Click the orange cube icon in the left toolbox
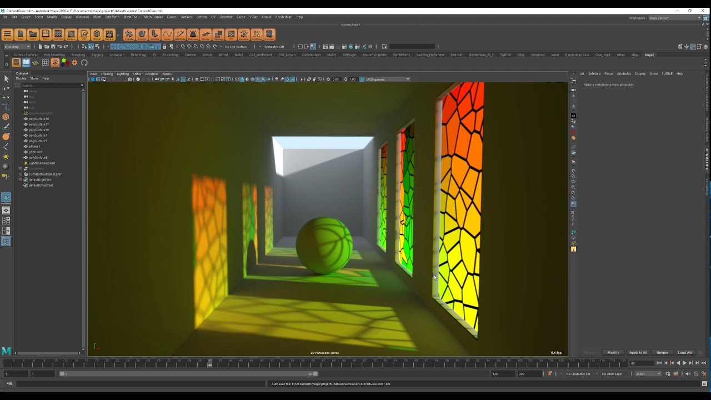This screenshot has height=400, width=711. click(6, 117)
